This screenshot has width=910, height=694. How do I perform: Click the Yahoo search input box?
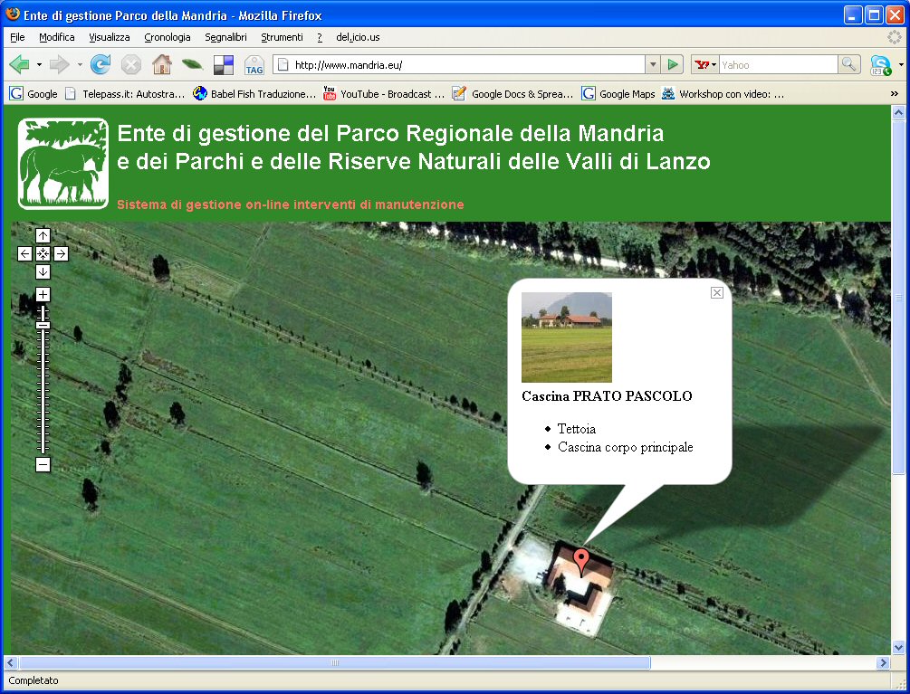[779, 65]
